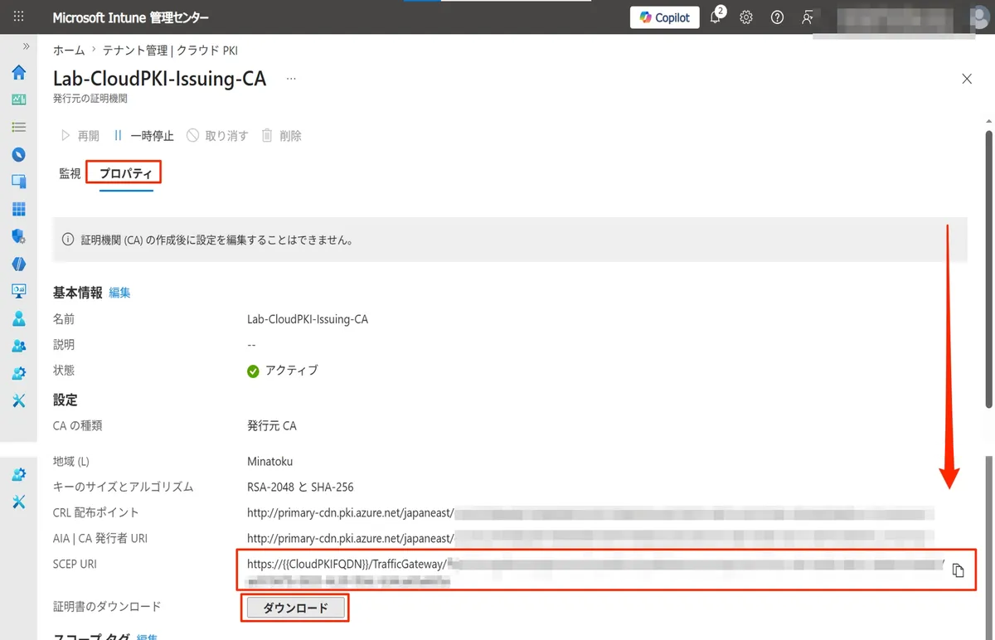This screenshot has height=640, width=995.
Task: Click the vertical scrollbar of the properties pane
Action: pyautogui.click(x=988, y=269)
